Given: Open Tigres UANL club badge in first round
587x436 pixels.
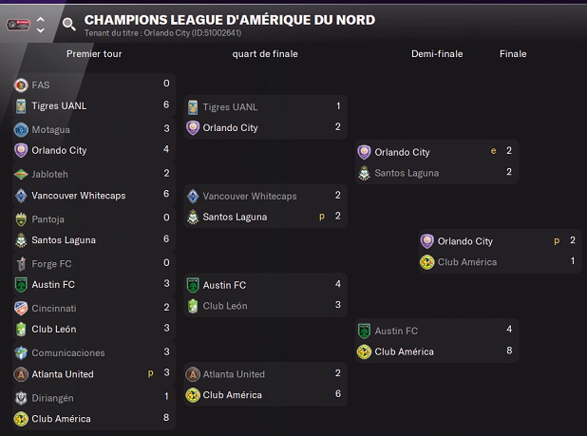Looking at the screenshot, I should 21,105.
